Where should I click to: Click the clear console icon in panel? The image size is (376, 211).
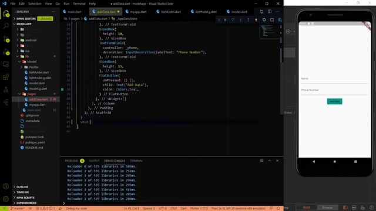point(261,161)
